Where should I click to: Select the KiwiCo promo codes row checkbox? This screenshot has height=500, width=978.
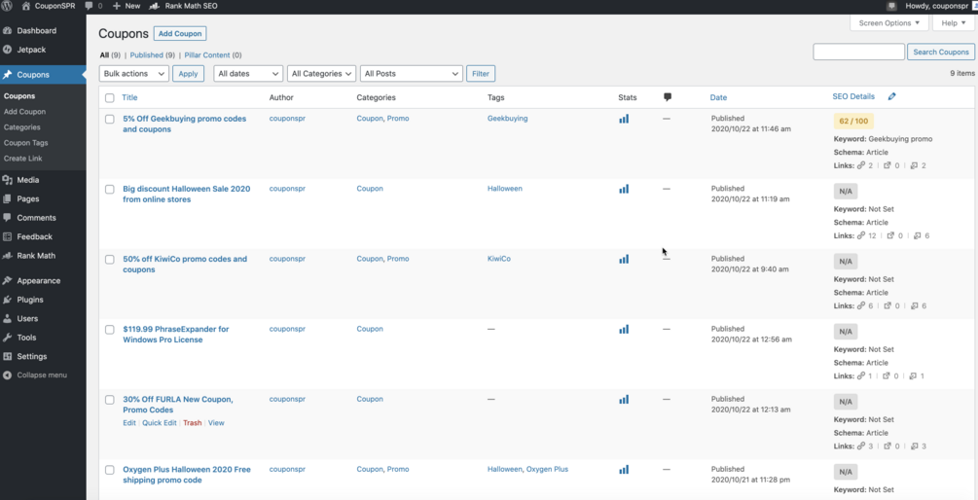coord(110,260)
